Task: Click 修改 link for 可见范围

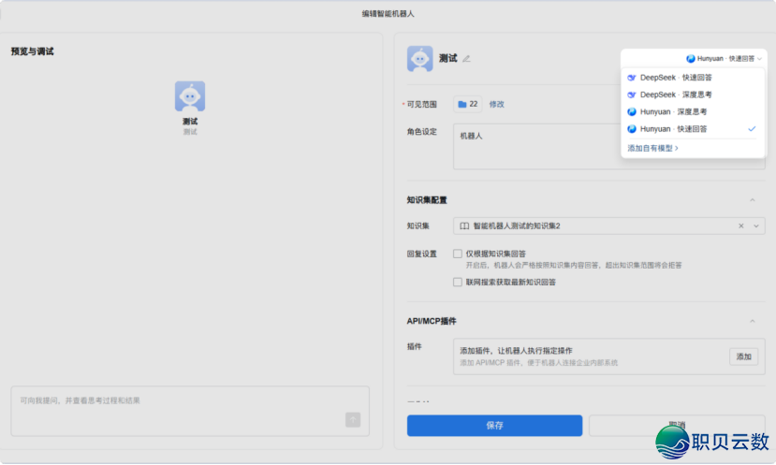Action: click(x=496, y=105)
